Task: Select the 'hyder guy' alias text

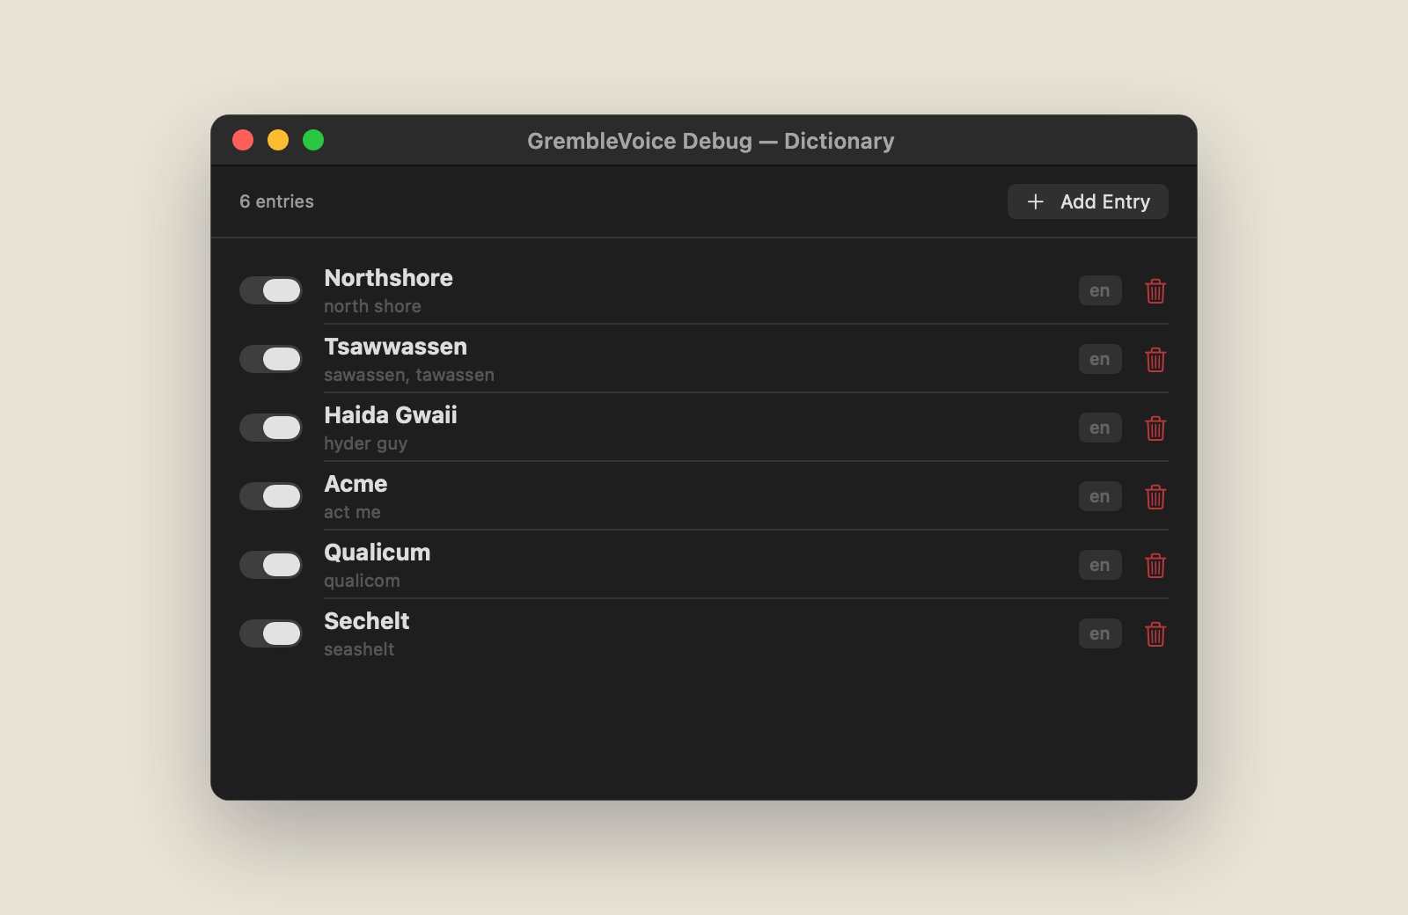Action: pyautogui.click(x=365, y=443)
